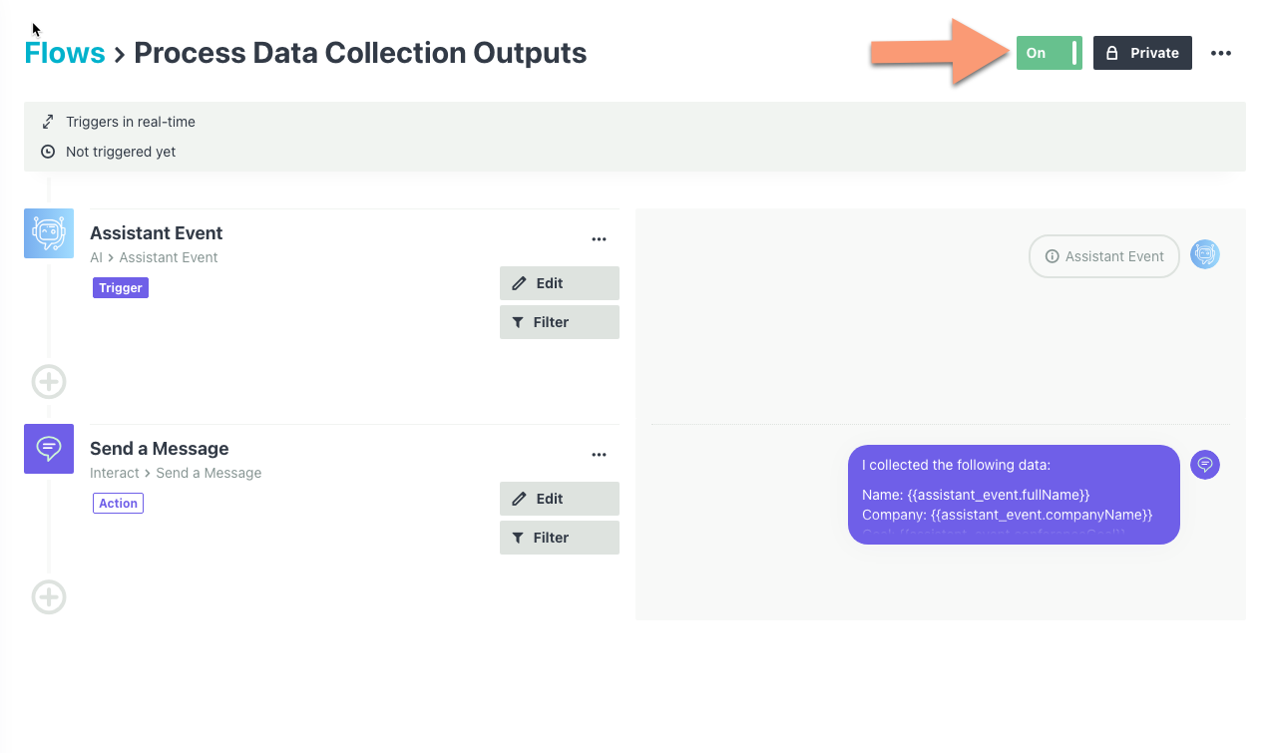Click the real-time trigger arrows icon

click(48, 121)
